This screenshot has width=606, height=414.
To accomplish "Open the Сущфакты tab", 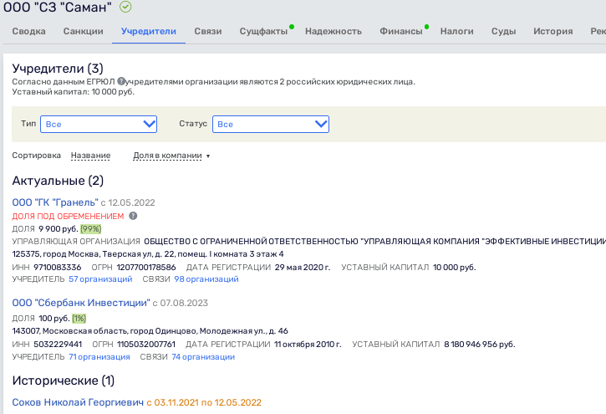I will click(x=263, y=31).
